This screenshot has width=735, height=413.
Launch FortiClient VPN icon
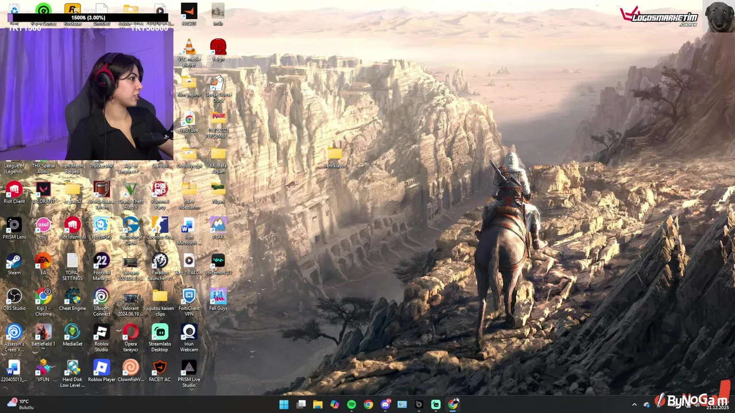189,302
